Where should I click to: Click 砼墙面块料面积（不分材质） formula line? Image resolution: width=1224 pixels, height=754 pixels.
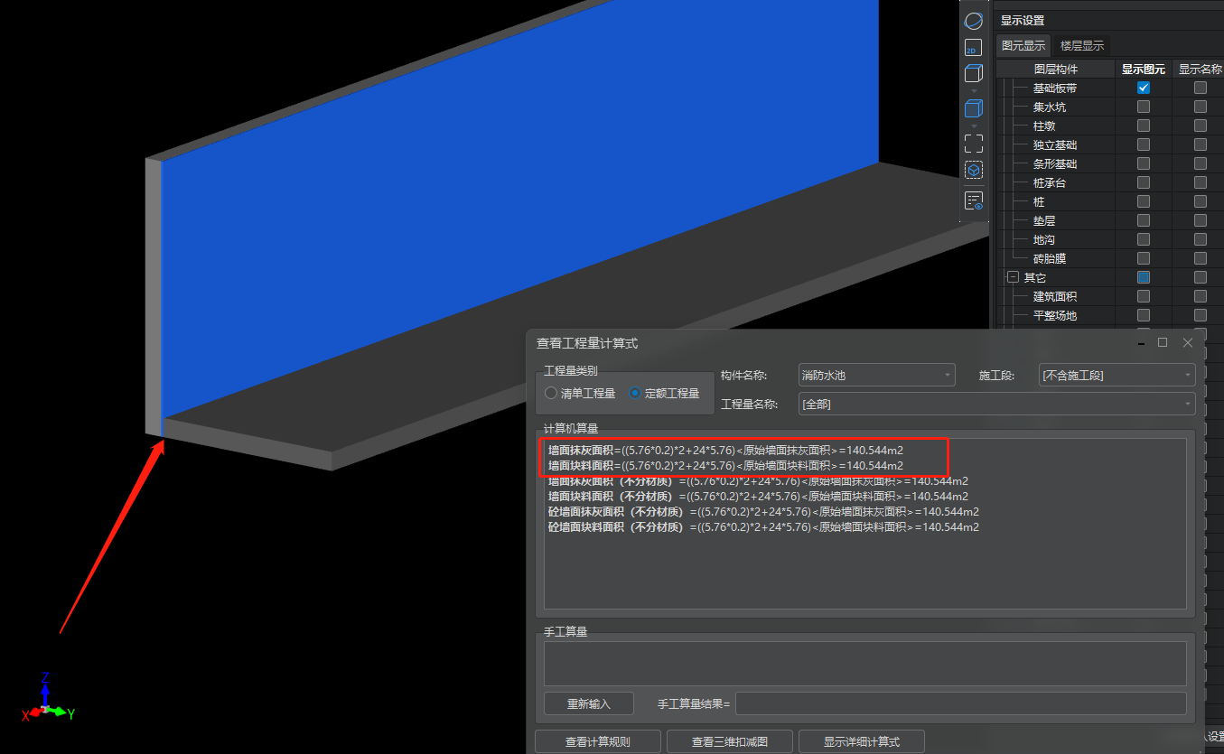pos(763,526)
